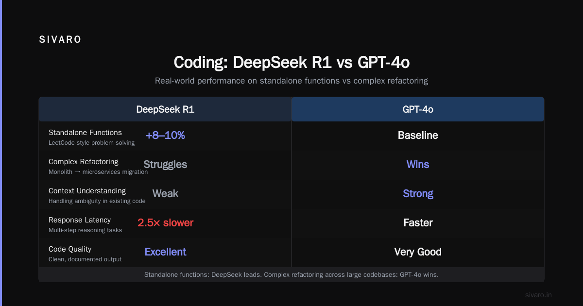Click the Weak value for DeepSeek
This screenshot has width=583, height=306.
pos(165,194)
